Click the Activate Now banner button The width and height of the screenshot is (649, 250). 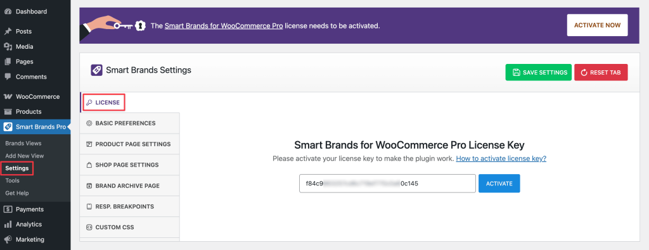pos(597,25)
